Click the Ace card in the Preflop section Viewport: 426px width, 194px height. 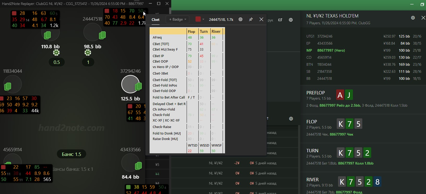[340, 95]
